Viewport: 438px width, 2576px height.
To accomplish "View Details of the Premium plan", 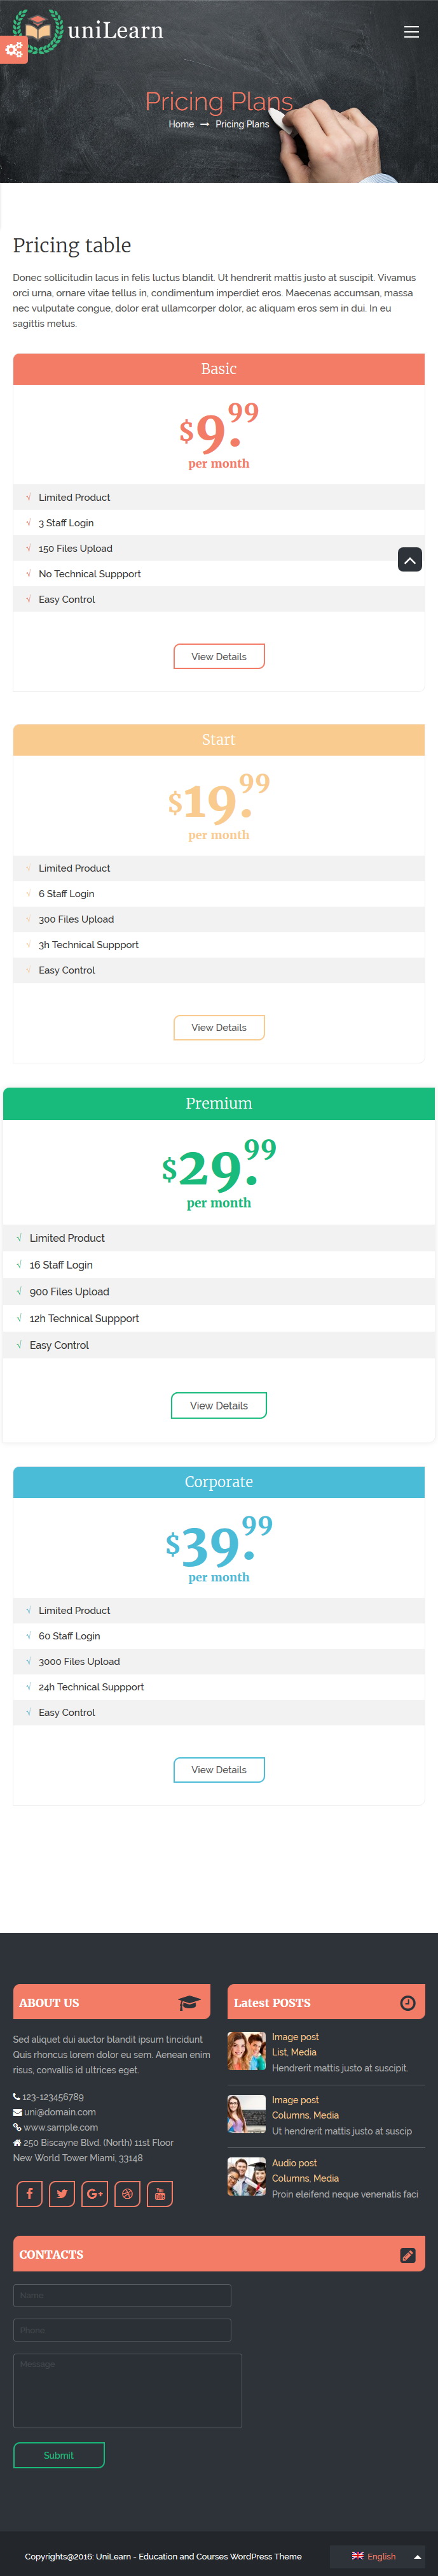I will [x=219, y=1405].
